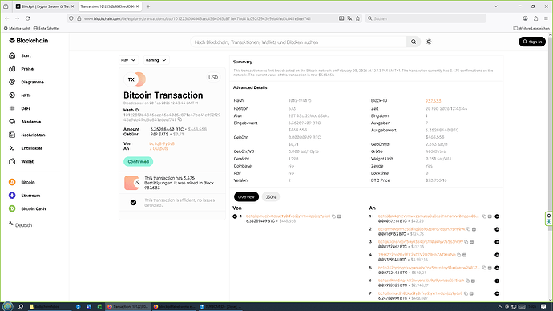This screenshot has width=553, height=311.
Task: Toggle the light and dark theme
Action: (429, 42)
